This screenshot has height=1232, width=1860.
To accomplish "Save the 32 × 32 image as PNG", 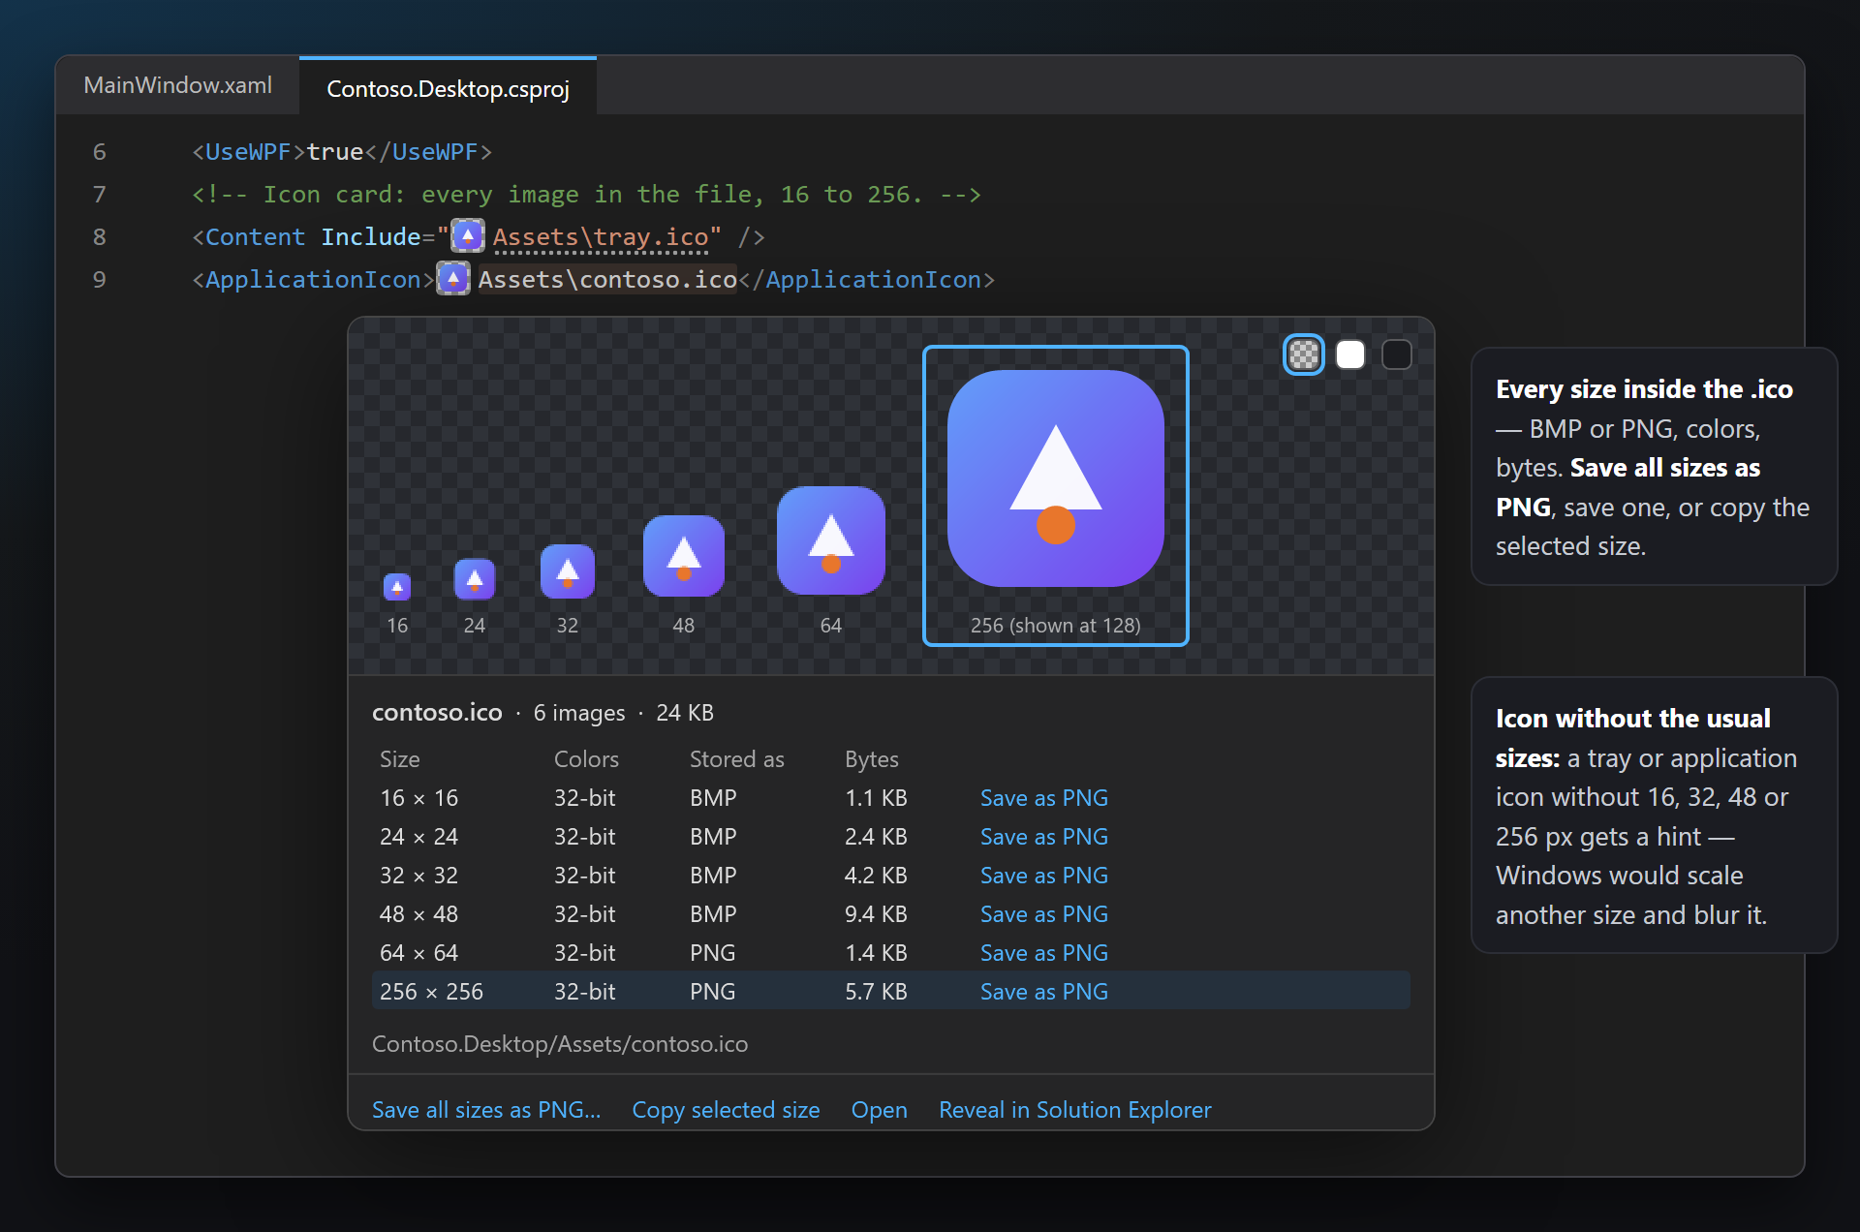I will pyautogui.click(x=1043, y=876).
